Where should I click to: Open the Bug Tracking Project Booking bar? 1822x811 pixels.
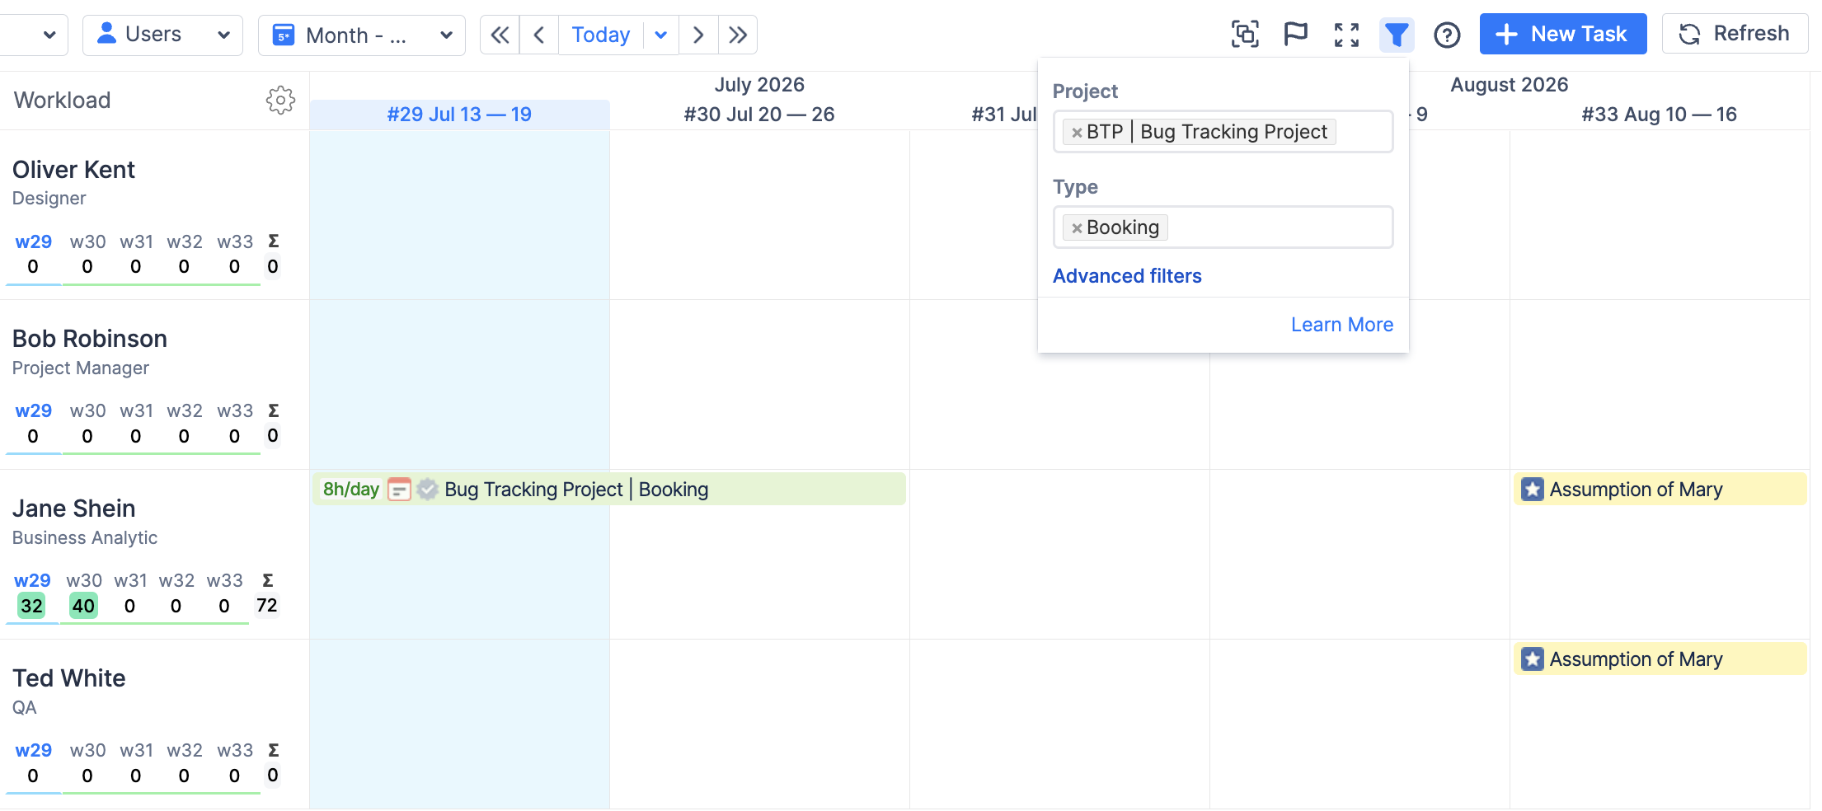[609, 490]
